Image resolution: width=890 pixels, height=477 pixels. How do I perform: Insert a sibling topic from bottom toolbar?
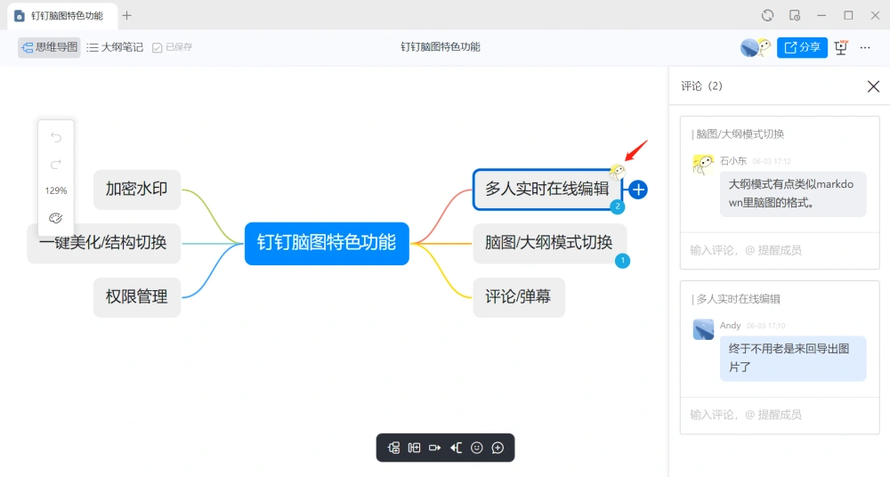(415, 448)
